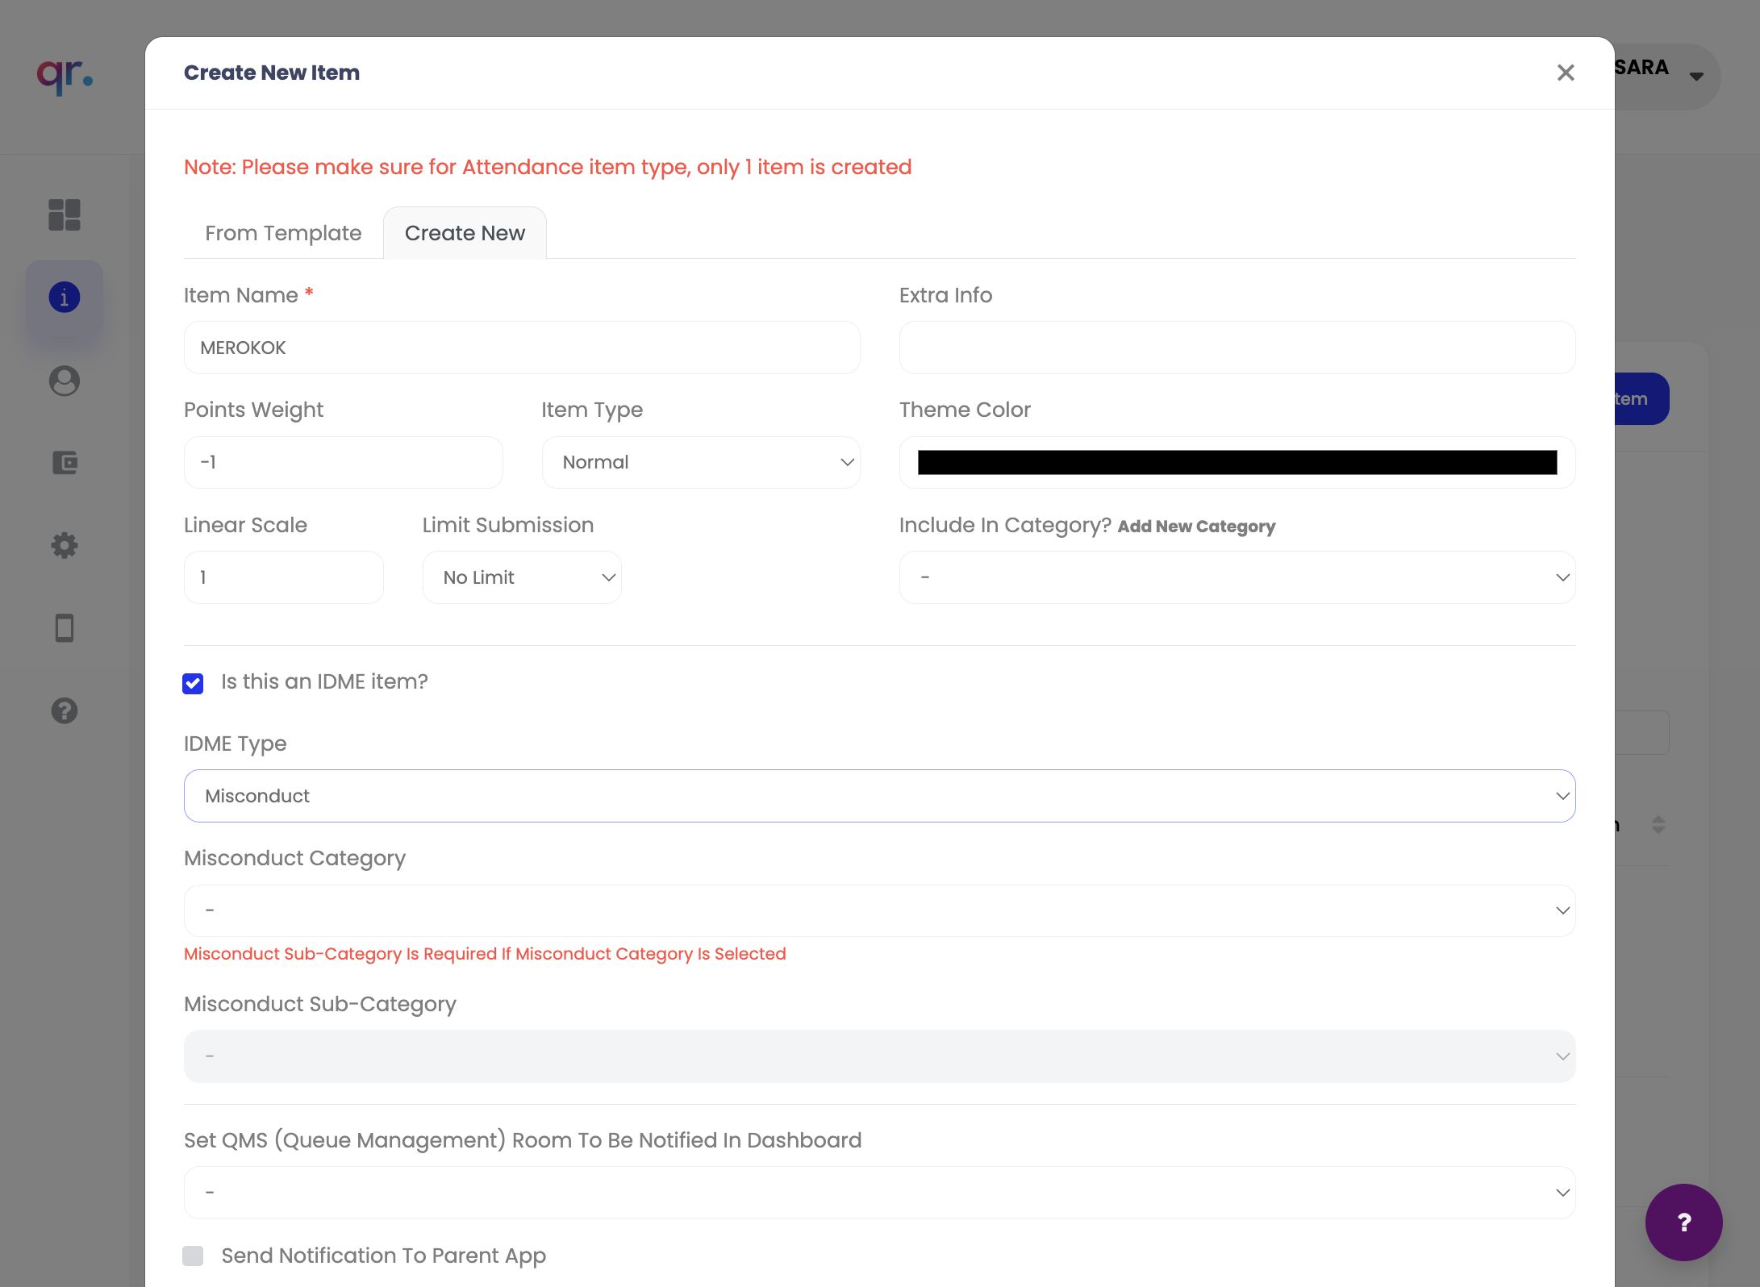
Task: Open the IDME Type dropdown showing Misconduct
Action: (x=880, y=796)
